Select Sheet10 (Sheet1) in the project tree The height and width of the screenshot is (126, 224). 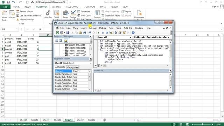(x=77, y=48)
